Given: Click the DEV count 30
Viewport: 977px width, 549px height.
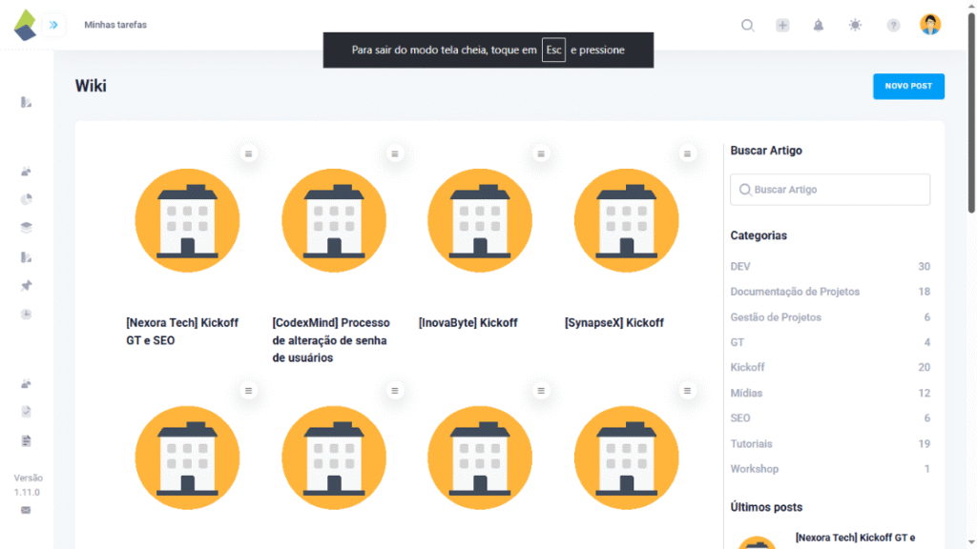Looking at the screenshot, I should click(924, 267).
